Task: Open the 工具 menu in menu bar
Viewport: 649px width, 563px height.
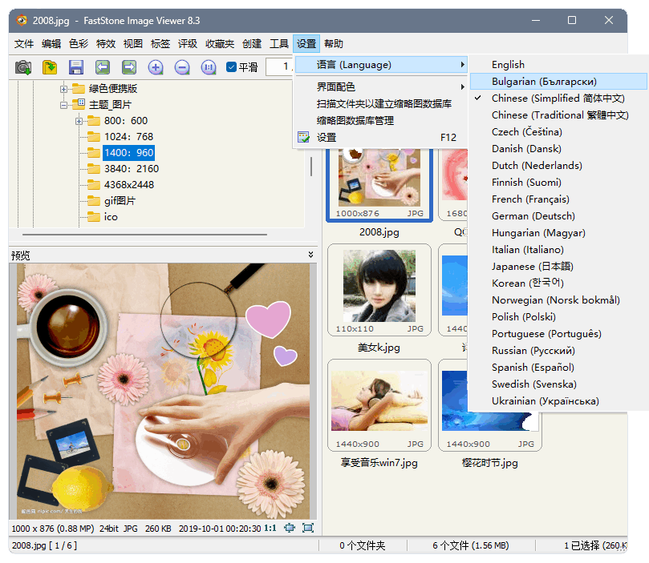Action: click(x=279, y=43)
